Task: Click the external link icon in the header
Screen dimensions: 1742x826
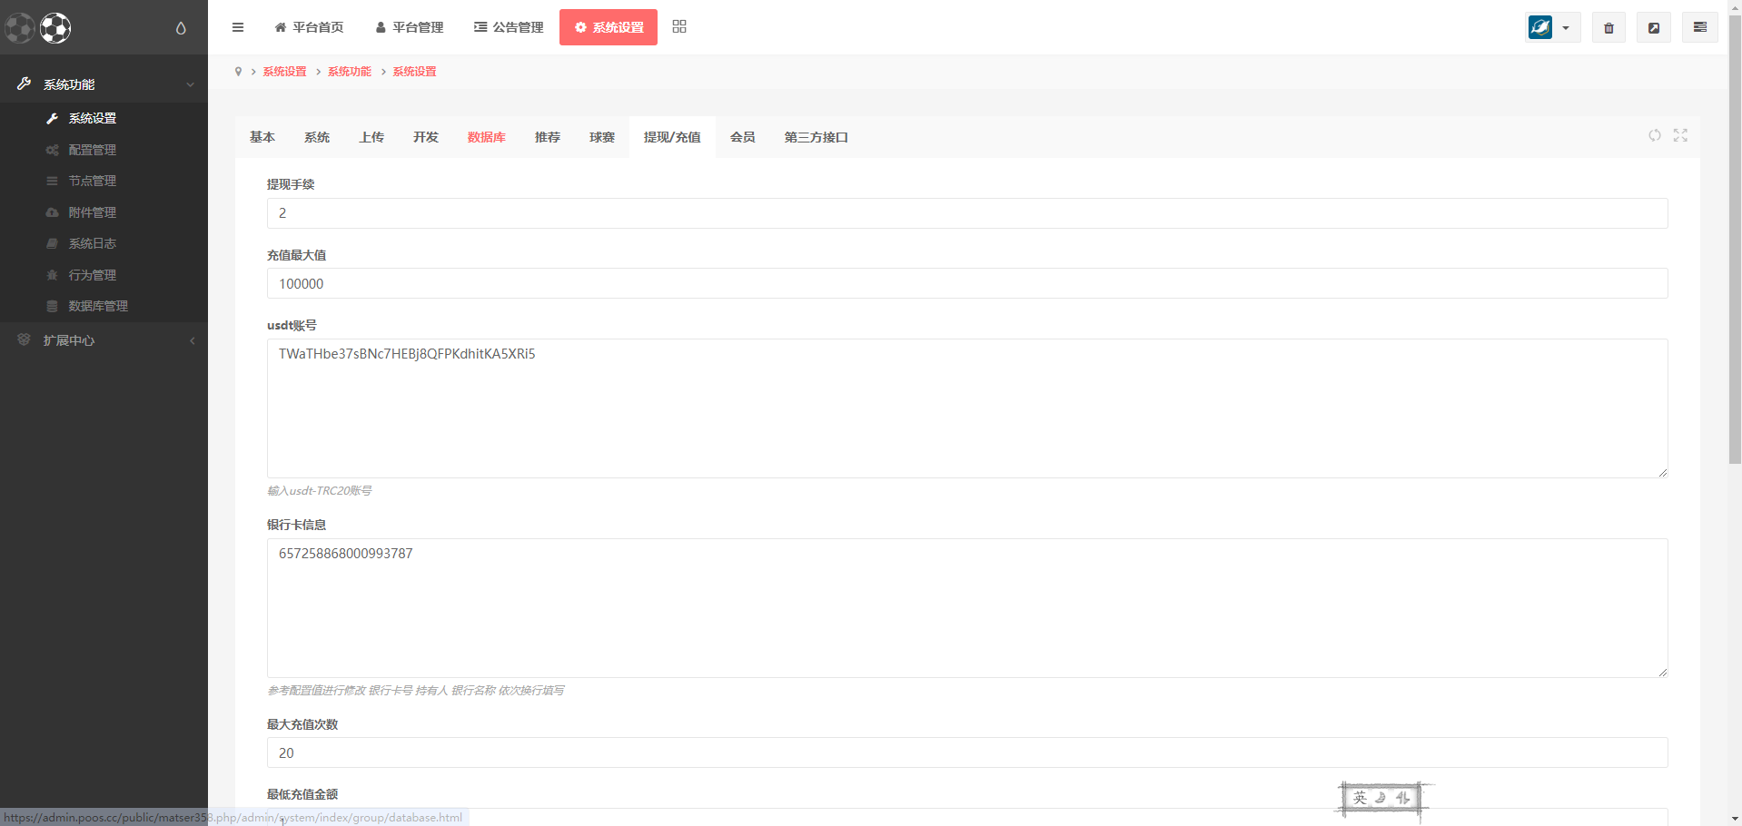Action: pyautogui.click(x=1654, y=28)
